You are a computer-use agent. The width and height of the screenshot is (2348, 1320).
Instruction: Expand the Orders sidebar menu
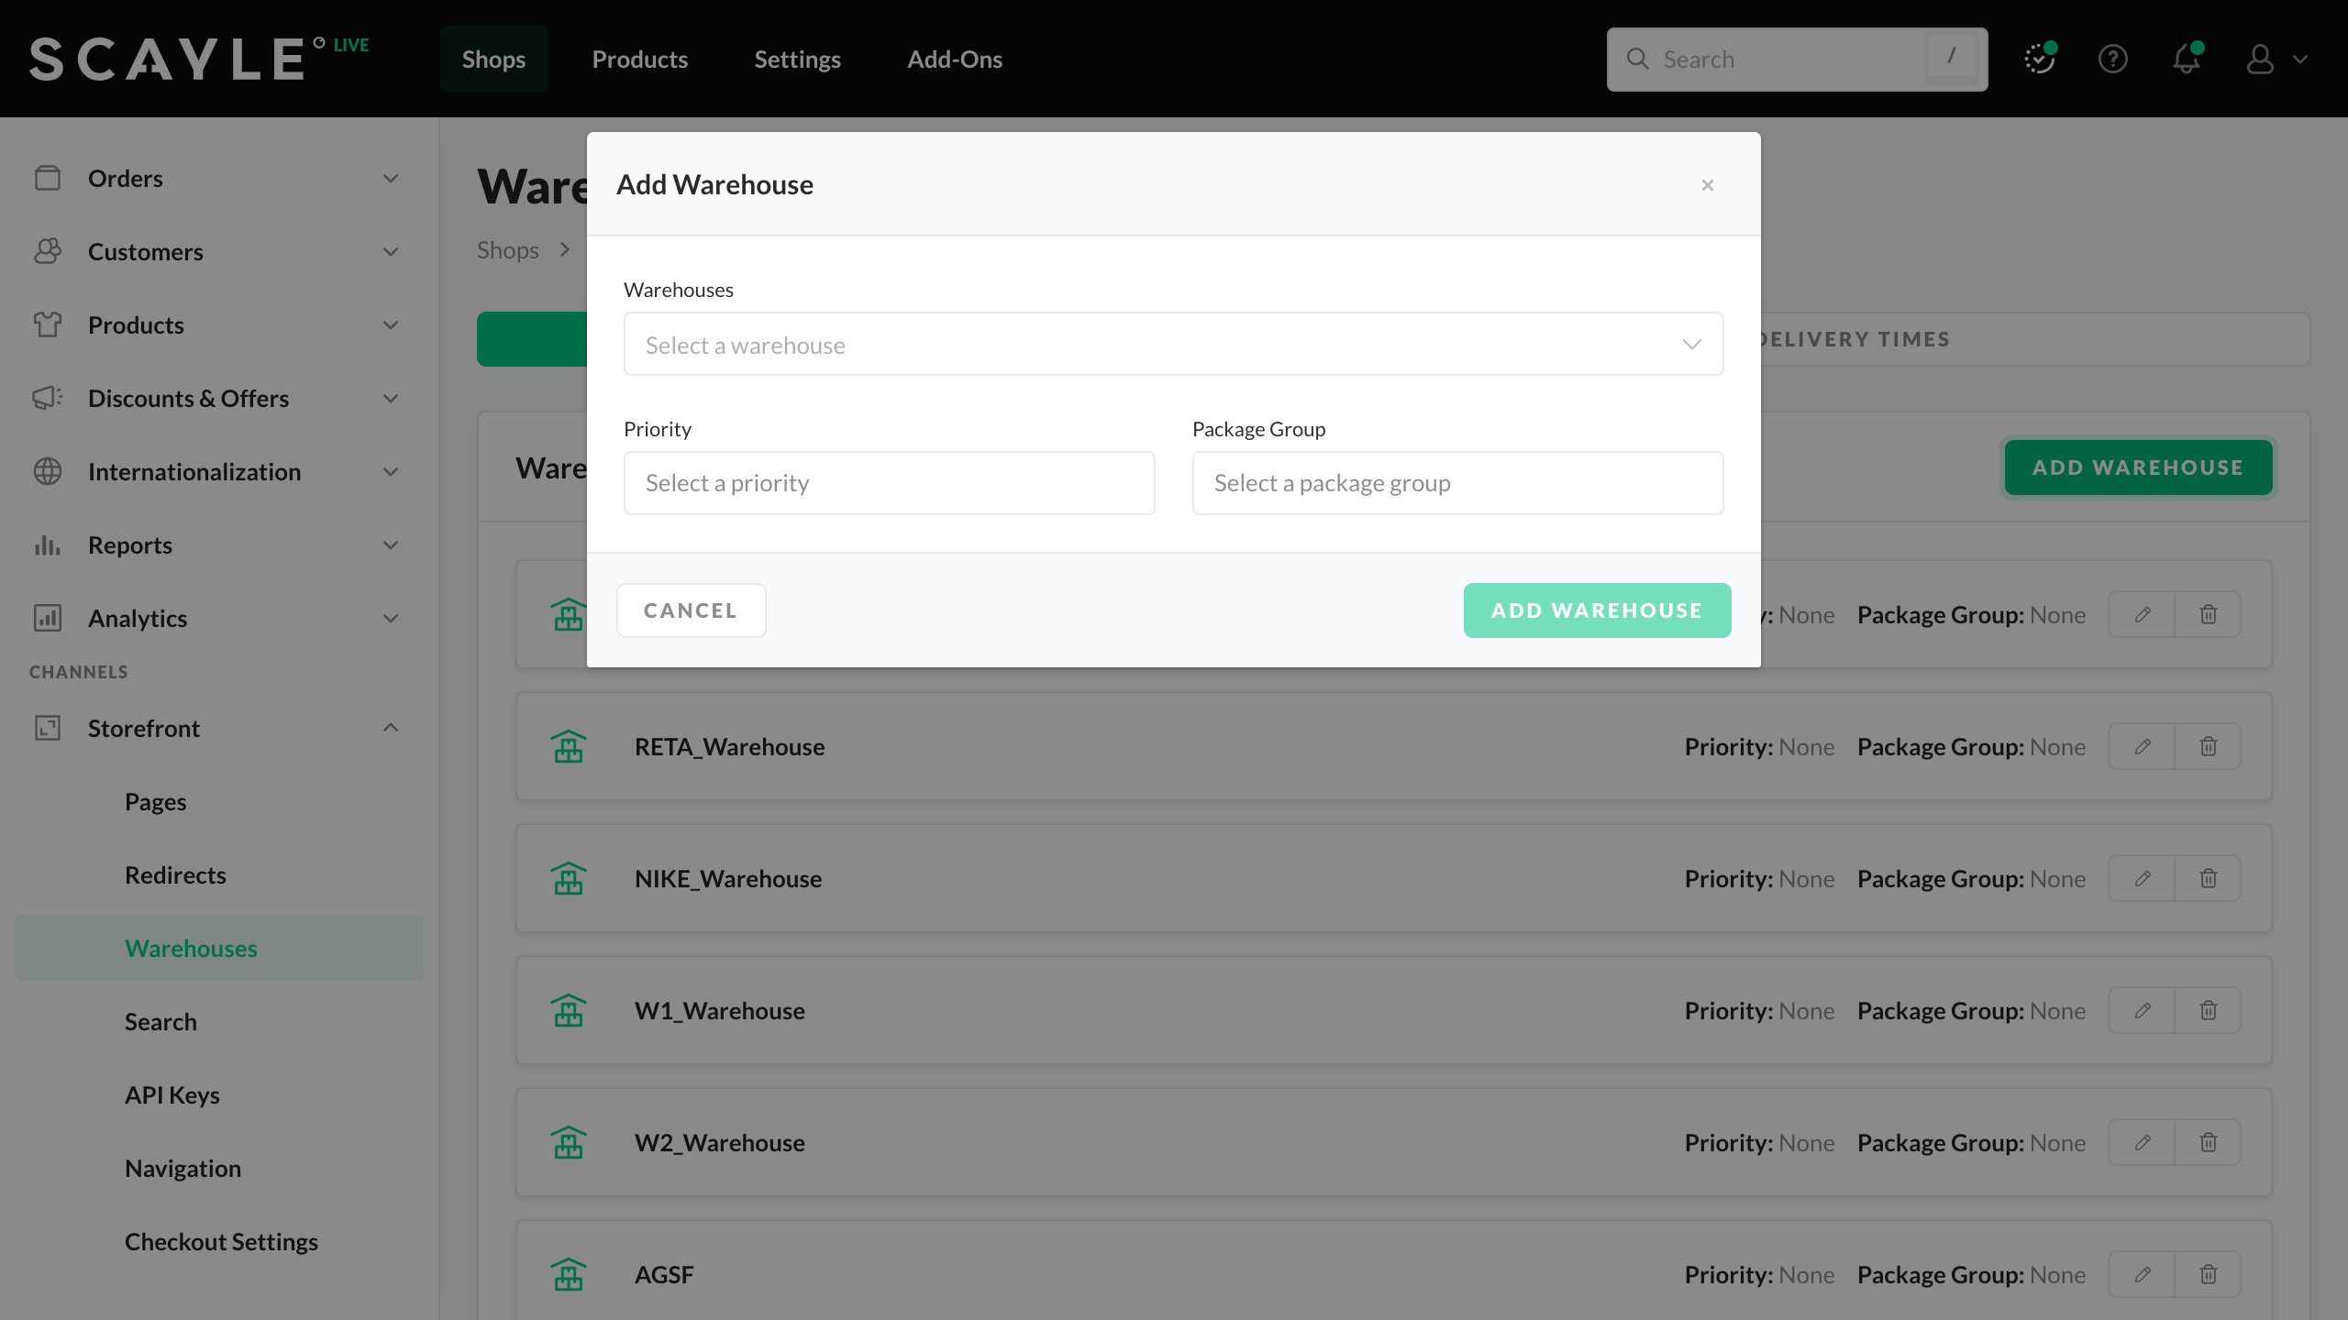coord(391,179)
